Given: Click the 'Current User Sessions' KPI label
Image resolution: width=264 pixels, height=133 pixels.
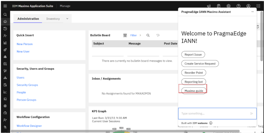Looking at the screenshot, I should 106,121.
